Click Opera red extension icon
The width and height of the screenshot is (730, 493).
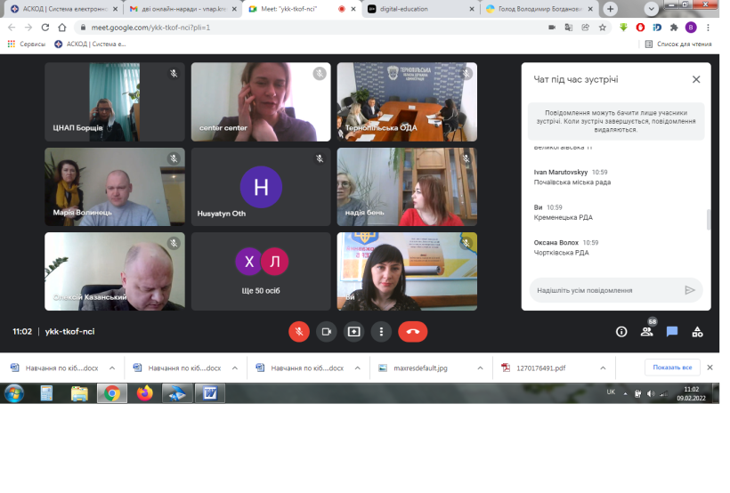click(640, 28)
